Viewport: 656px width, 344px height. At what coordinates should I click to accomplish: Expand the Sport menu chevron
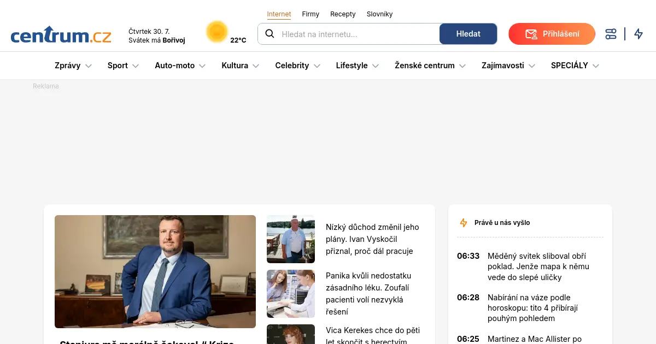pyautogui.click(x=136, y=66)
